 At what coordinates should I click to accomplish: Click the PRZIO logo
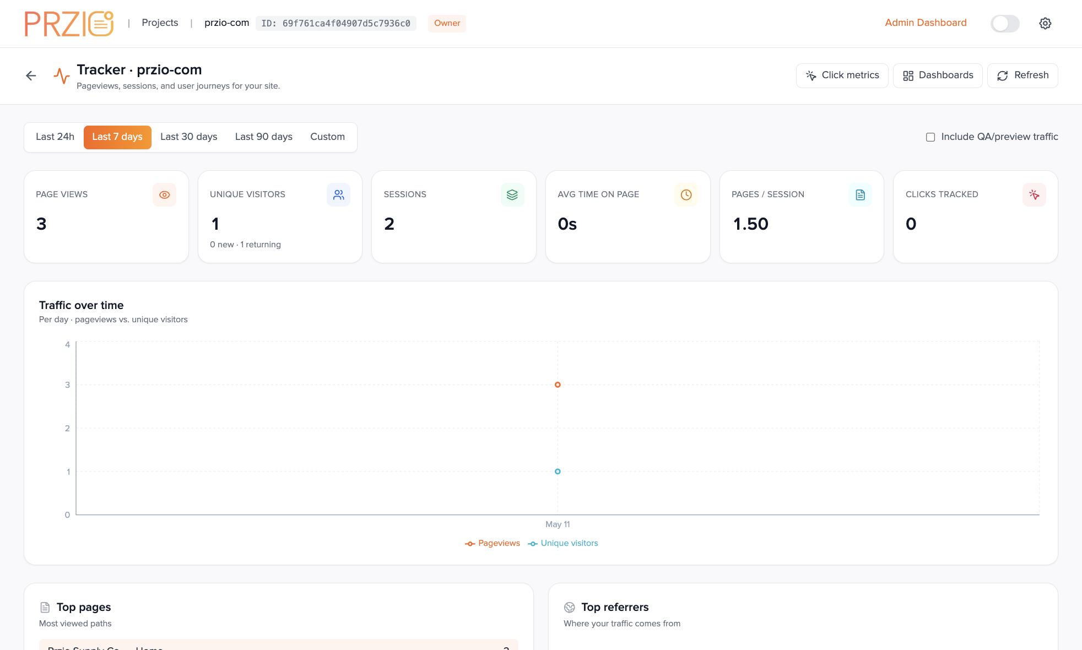coord(69,23)
